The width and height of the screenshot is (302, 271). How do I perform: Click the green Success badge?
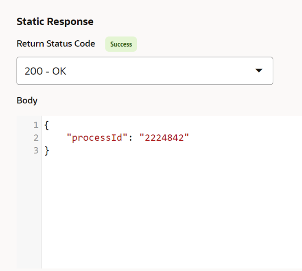click(x=121, y=44)
